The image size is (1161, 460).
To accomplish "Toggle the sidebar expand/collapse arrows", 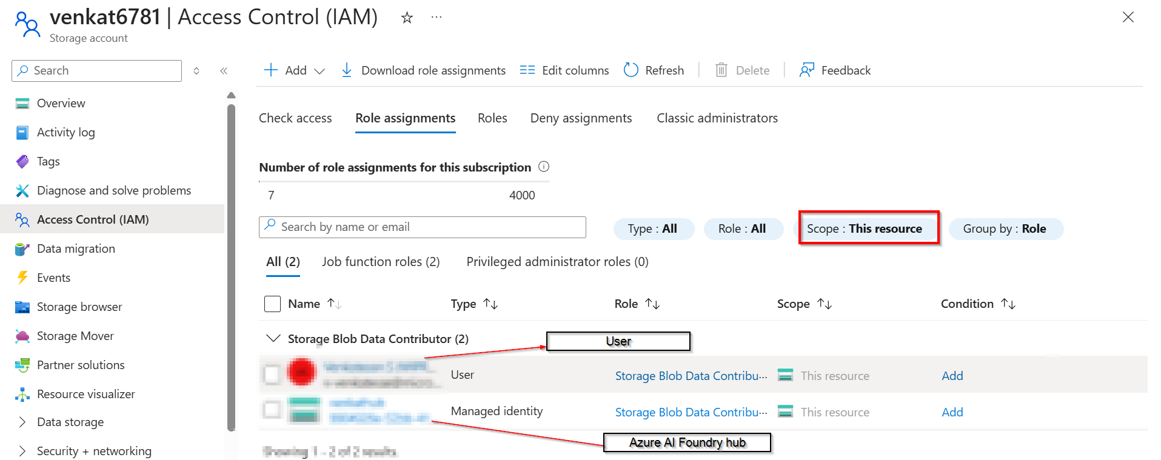I will (x=196, y=71).
